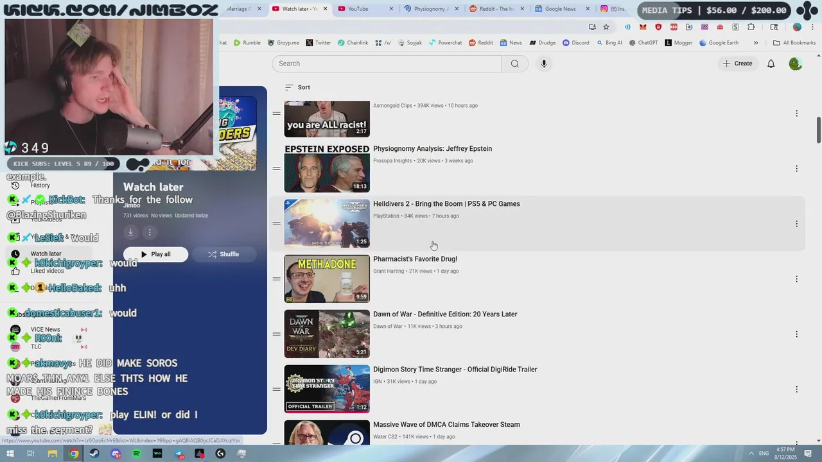
Task: Open the Twitter bookmark
Action: (x=319, y=43)
